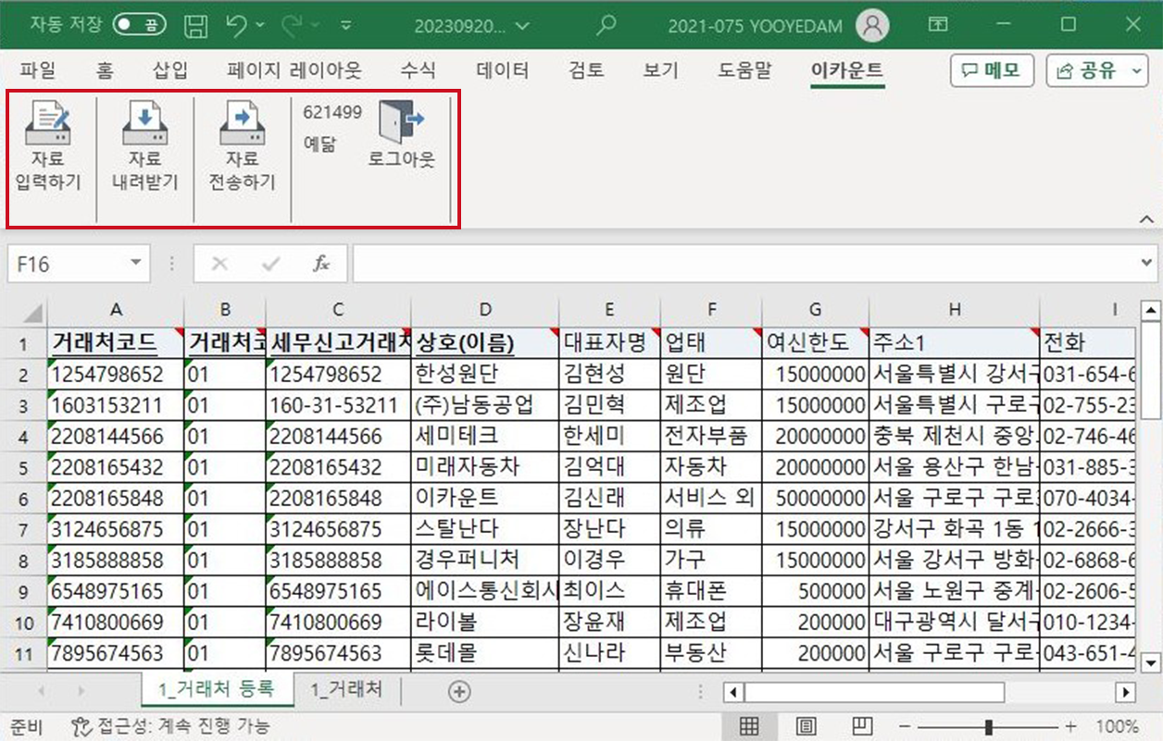Switch to Page Layout view in status bar
This screenshot has height=741, width=1163.
[807, 726]
